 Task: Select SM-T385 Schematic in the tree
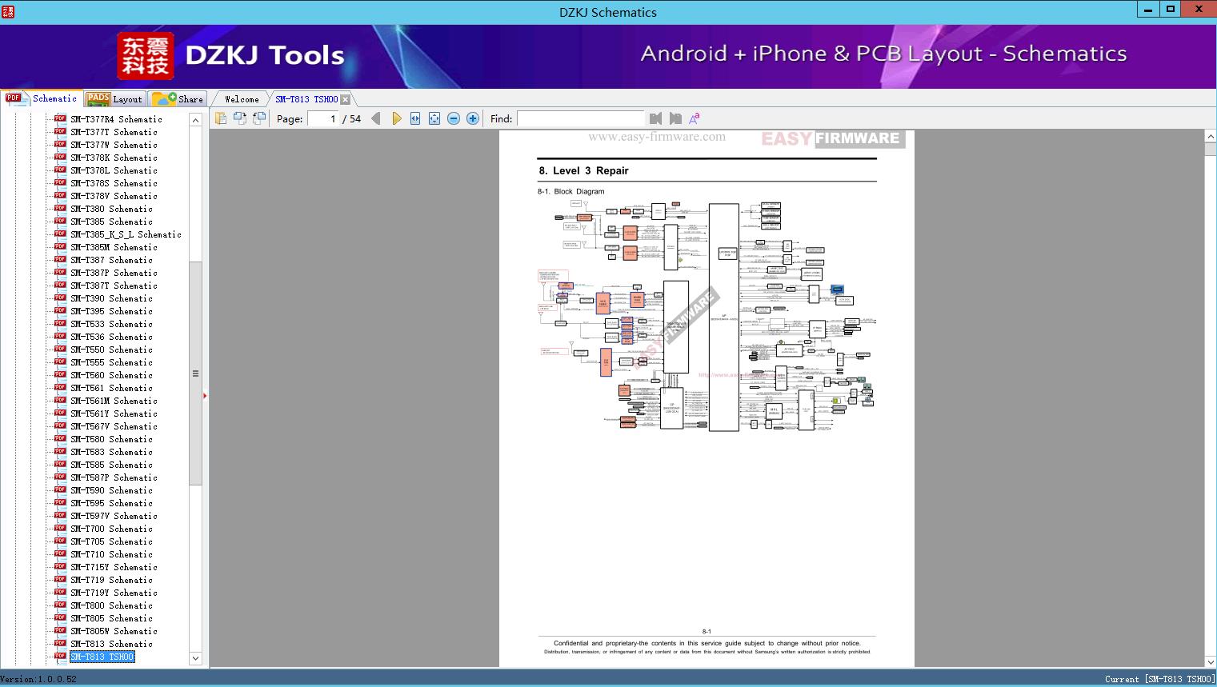111,222
